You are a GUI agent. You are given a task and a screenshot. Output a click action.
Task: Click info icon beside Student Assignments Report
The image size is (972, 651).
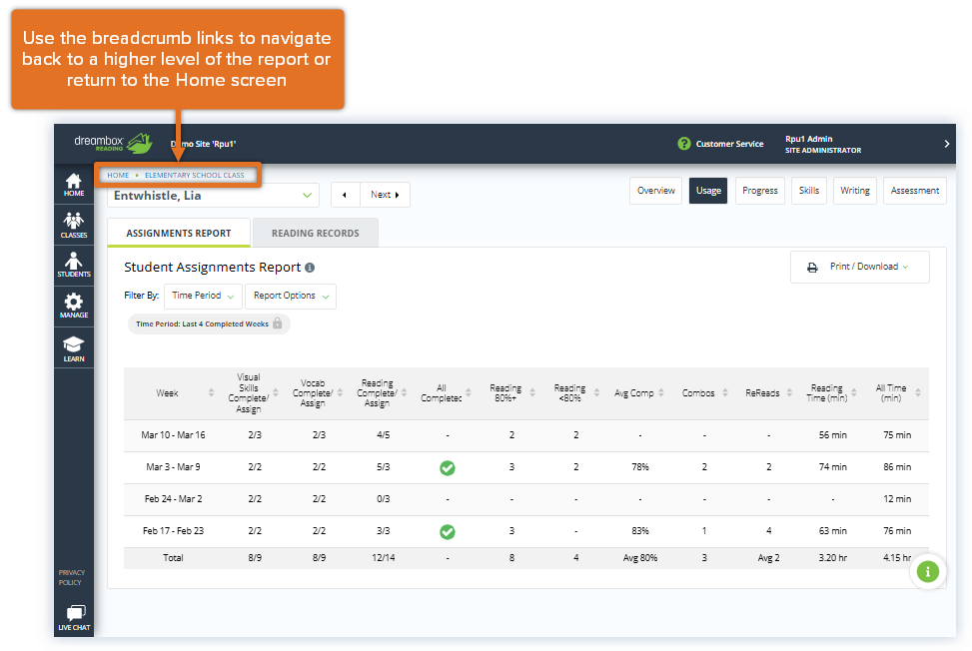[x=310, y=268]
